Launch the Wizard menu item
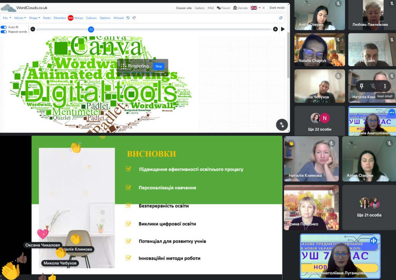The image size is (396, 280). [x=119, y=18]
